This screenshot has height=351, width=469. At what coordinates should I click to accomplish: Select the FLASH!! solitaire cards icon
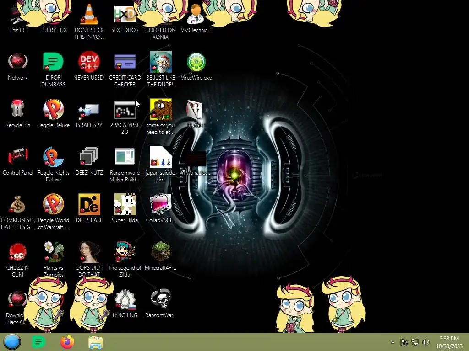pyautogui.click(x=196, y=114)
